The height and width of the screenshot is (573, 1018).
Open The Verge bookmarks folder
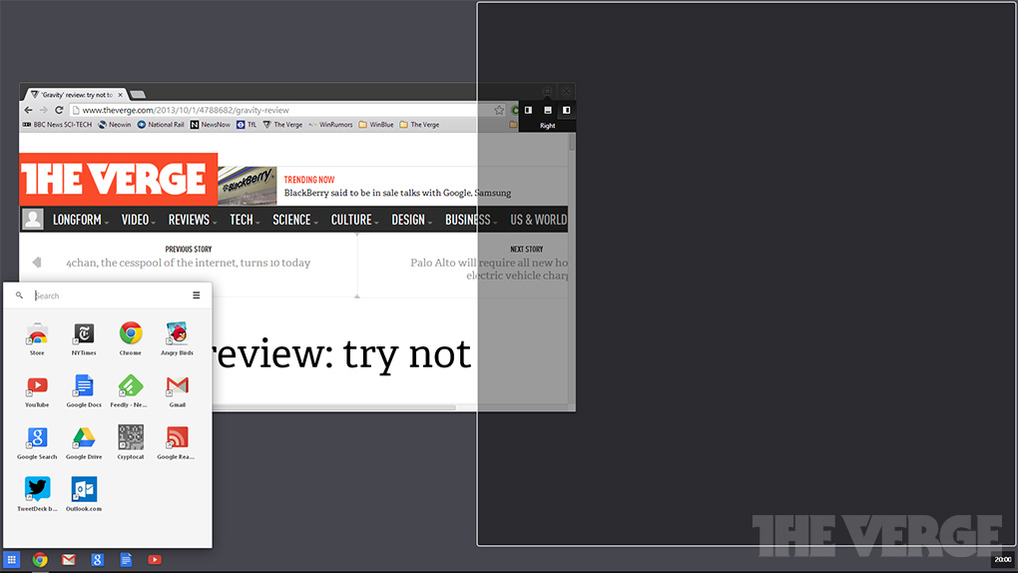(x=419, y=125)
